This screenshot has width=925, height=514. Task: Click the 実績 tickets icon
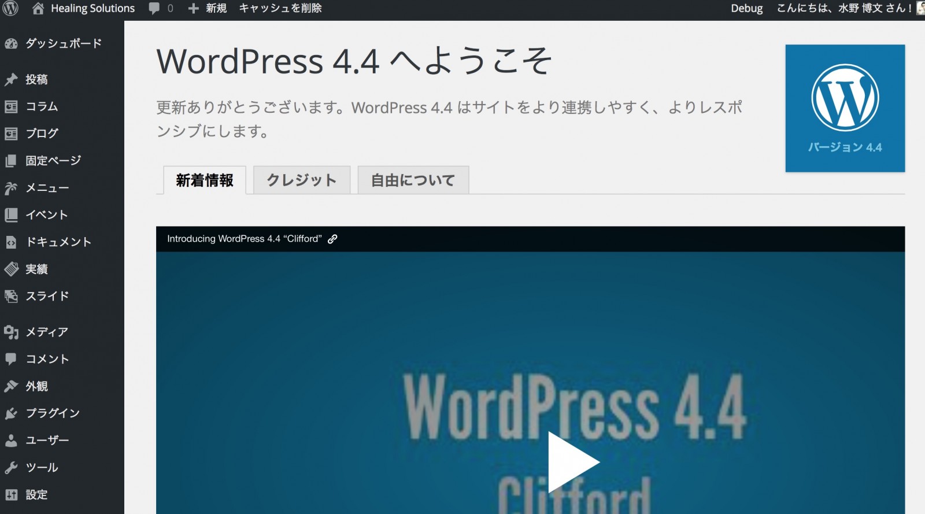[11, 269]
